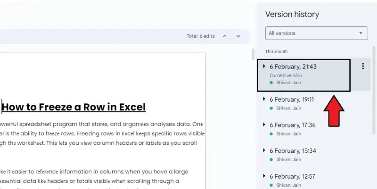Click the Version history panel title

point(292,15)
